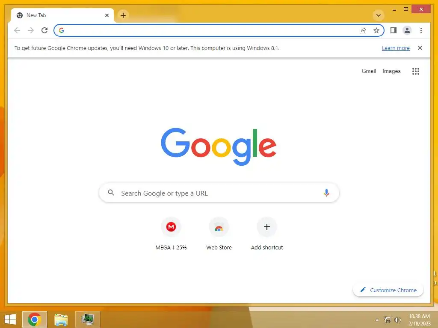Image resolution: width=438 pixels, height=328 pixels.
Task: Open a new tab with the plus button
Action: click(x=123, y=15)
